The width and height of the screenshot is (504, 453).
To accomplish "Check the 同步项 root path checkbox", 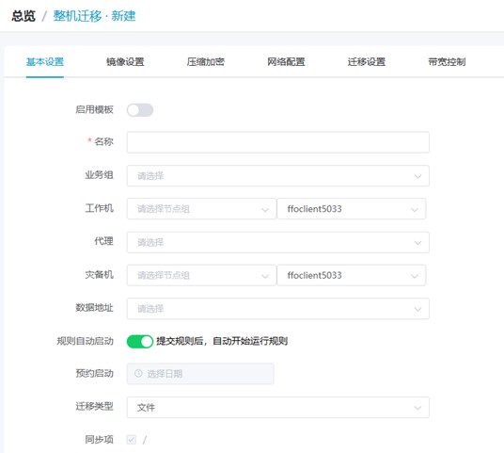I will [132, 440].
